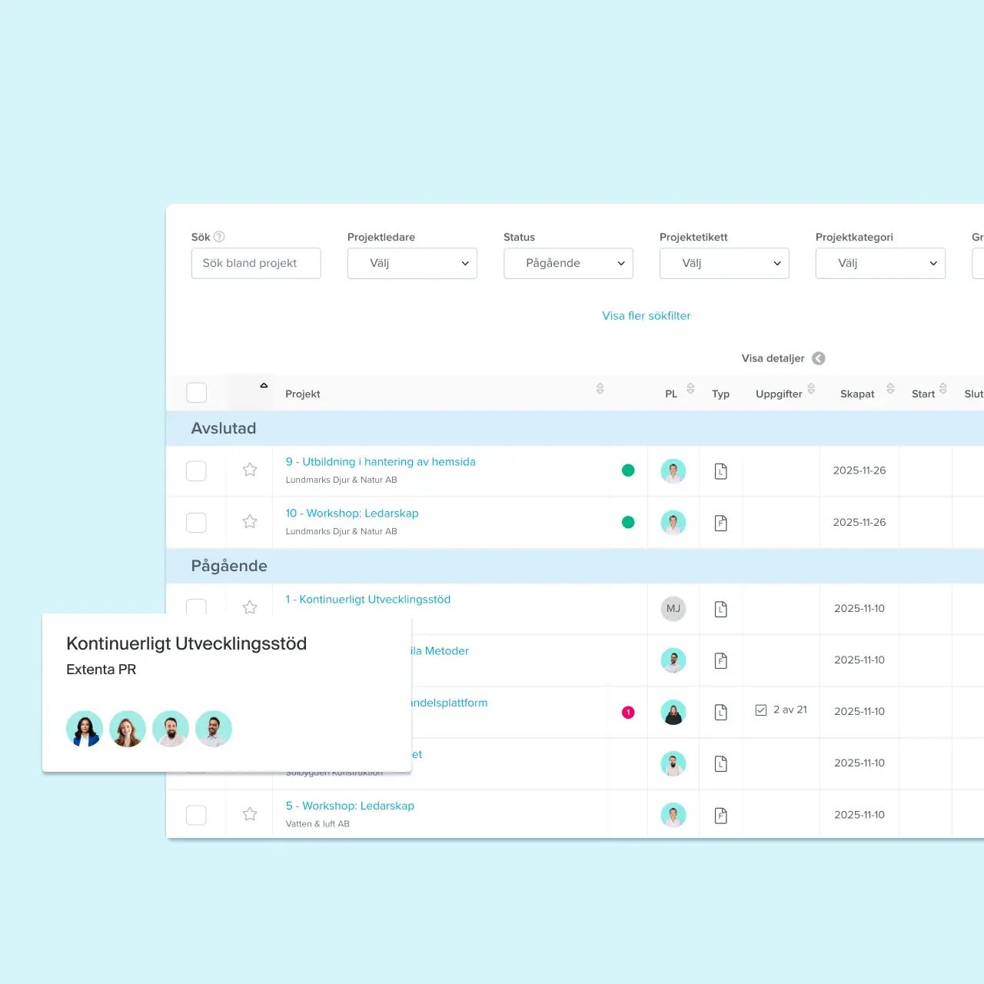The height and width of the screenshot is (984, 984).
Task: Click the red notification badge with 1
Action: coord(628,713)
